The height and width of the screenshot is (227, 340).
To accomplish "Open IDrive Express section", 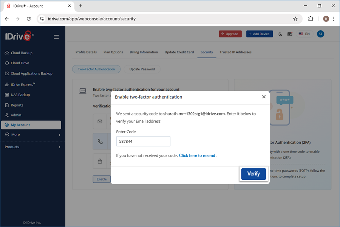I will [x=23, y=84].
